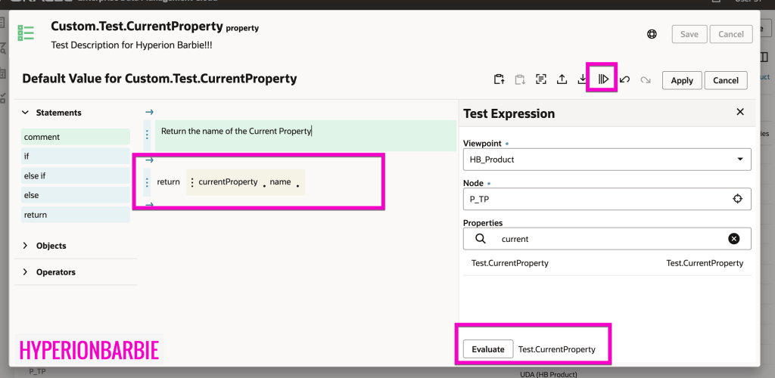Clear the properties search with X icon

733,239
